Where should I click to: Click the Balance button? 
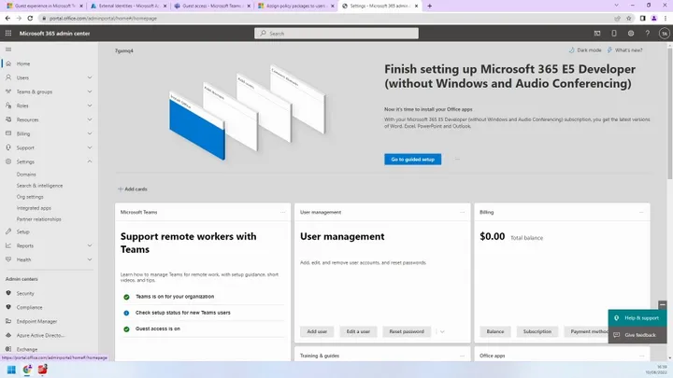coord(494,331)
